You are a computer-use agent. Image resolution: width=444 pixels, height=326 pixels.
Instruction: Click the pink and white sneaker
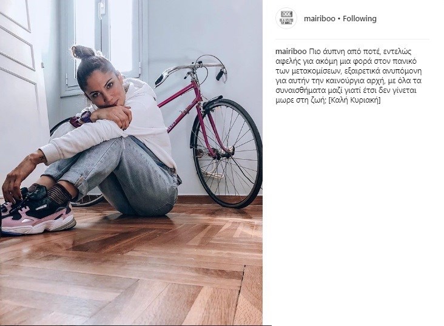coord(37,211)
